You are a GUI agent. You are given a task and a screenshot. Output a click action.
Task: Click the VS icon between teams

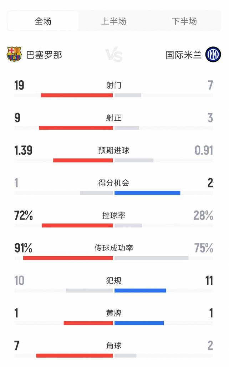[x=114, y=55]
